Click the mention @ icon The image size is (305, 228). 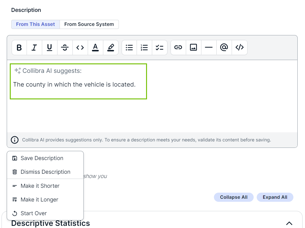[x=224, y=48]
